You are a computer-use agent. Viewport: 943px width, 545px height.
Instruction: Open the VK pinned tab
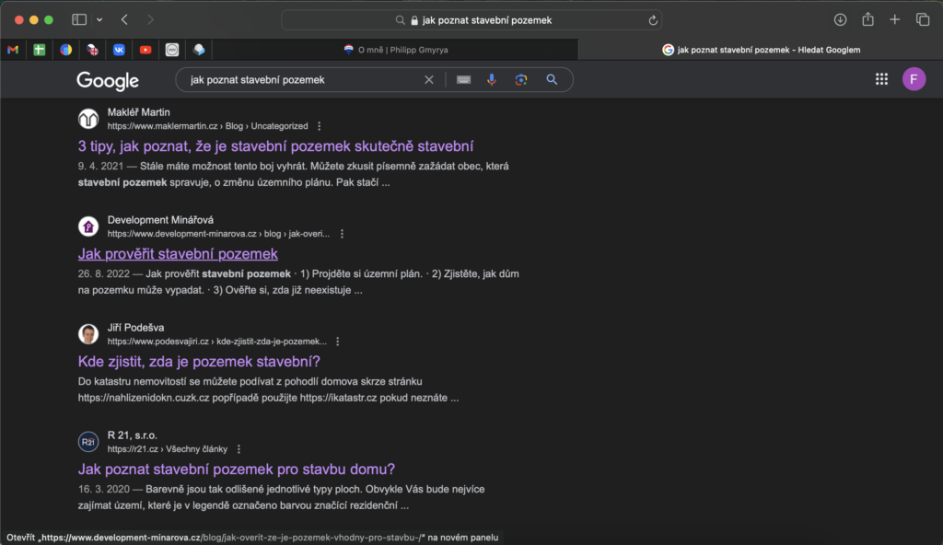click(x=119, y=50)
